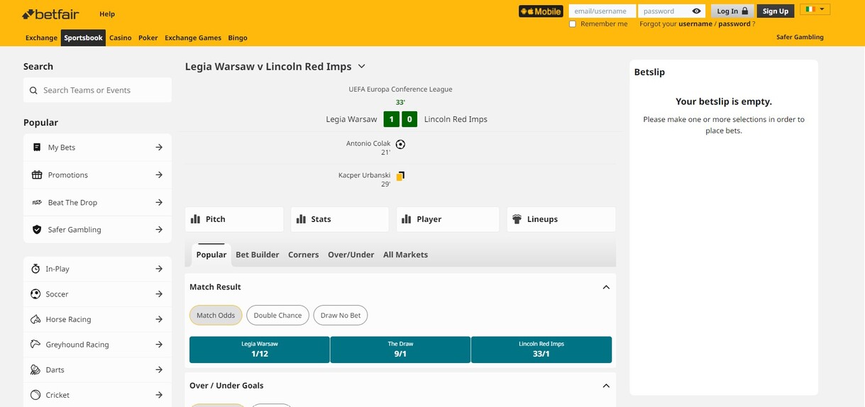Screen dimensions: 865x407
Task: Click the forgot username link
Action: click(695, 24)
